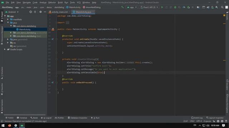This screenshot has width=229, height=128.
Task: Click the yellow inspection warning indicator
Action: (x=224, y=15)
